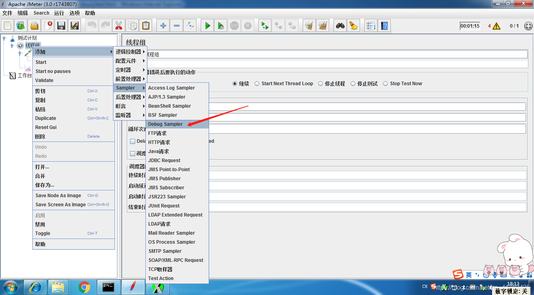Collapse all nodes with the minus icon

click(x=176, y=26)
